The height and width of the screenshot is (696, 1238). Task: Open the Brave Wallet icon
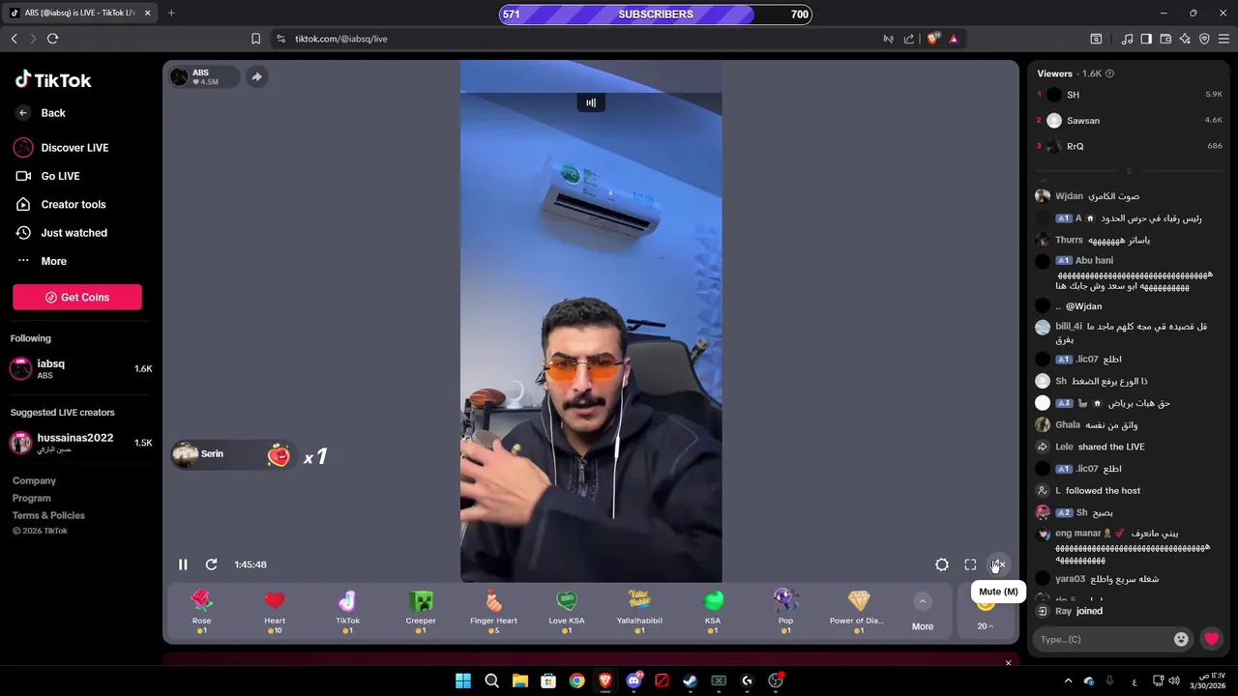click(1165, 39)
